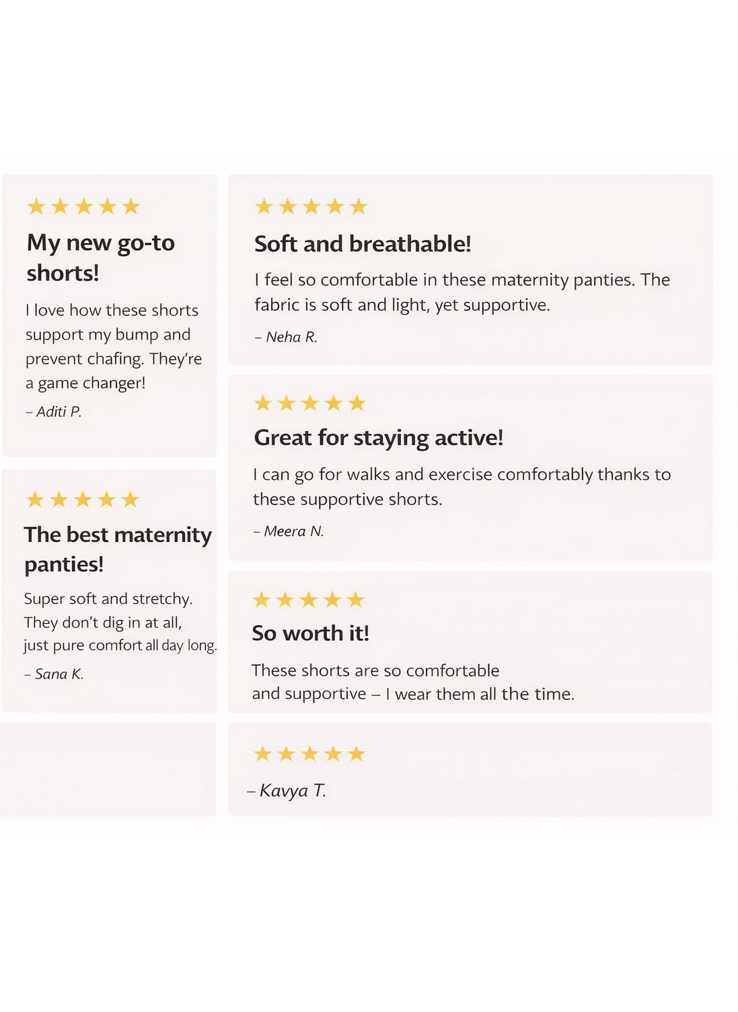Click the empty review card at bottom left
Viewport: 738px width, 1012px height.
[x=108, y=769]
